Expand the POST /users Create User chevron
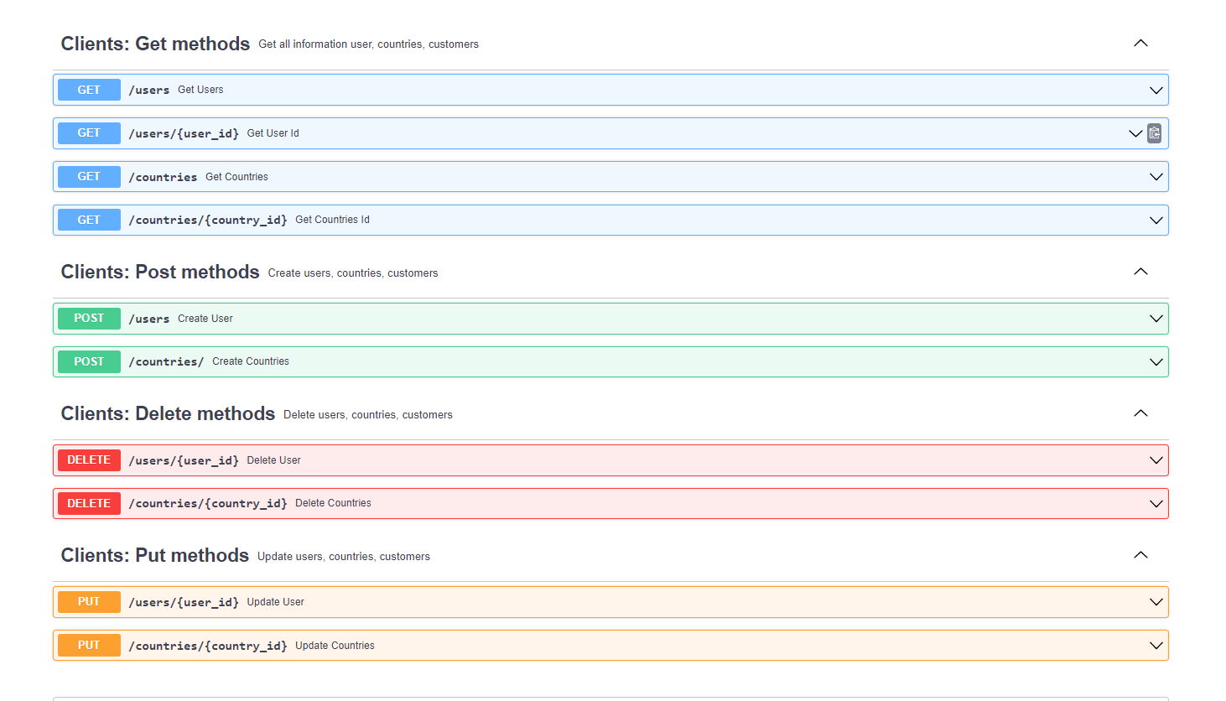Screen dimensions: 1226x701 [1156, 319]
